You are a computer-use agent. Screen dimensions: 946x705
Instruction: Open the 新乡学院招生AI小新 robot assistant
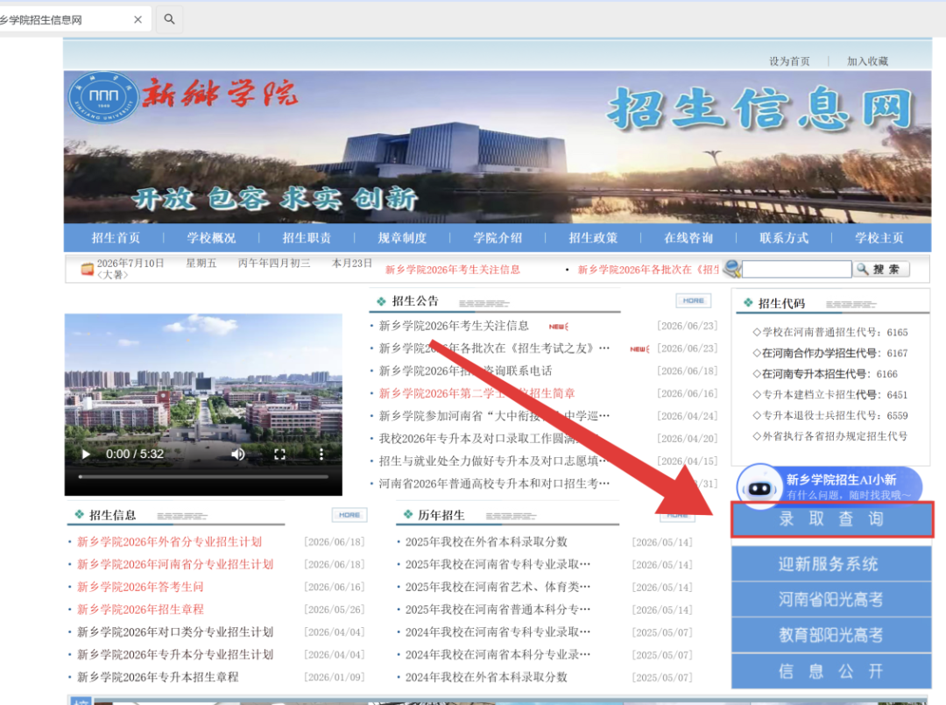click(x=829, y=485)
